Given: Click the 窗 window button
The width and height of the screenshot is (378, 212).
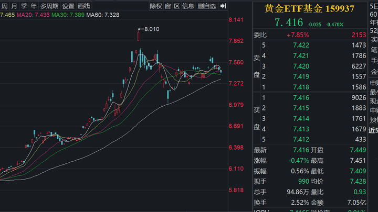Looking at the screenshot, I should pyautogui.click(x=168, y=6).
